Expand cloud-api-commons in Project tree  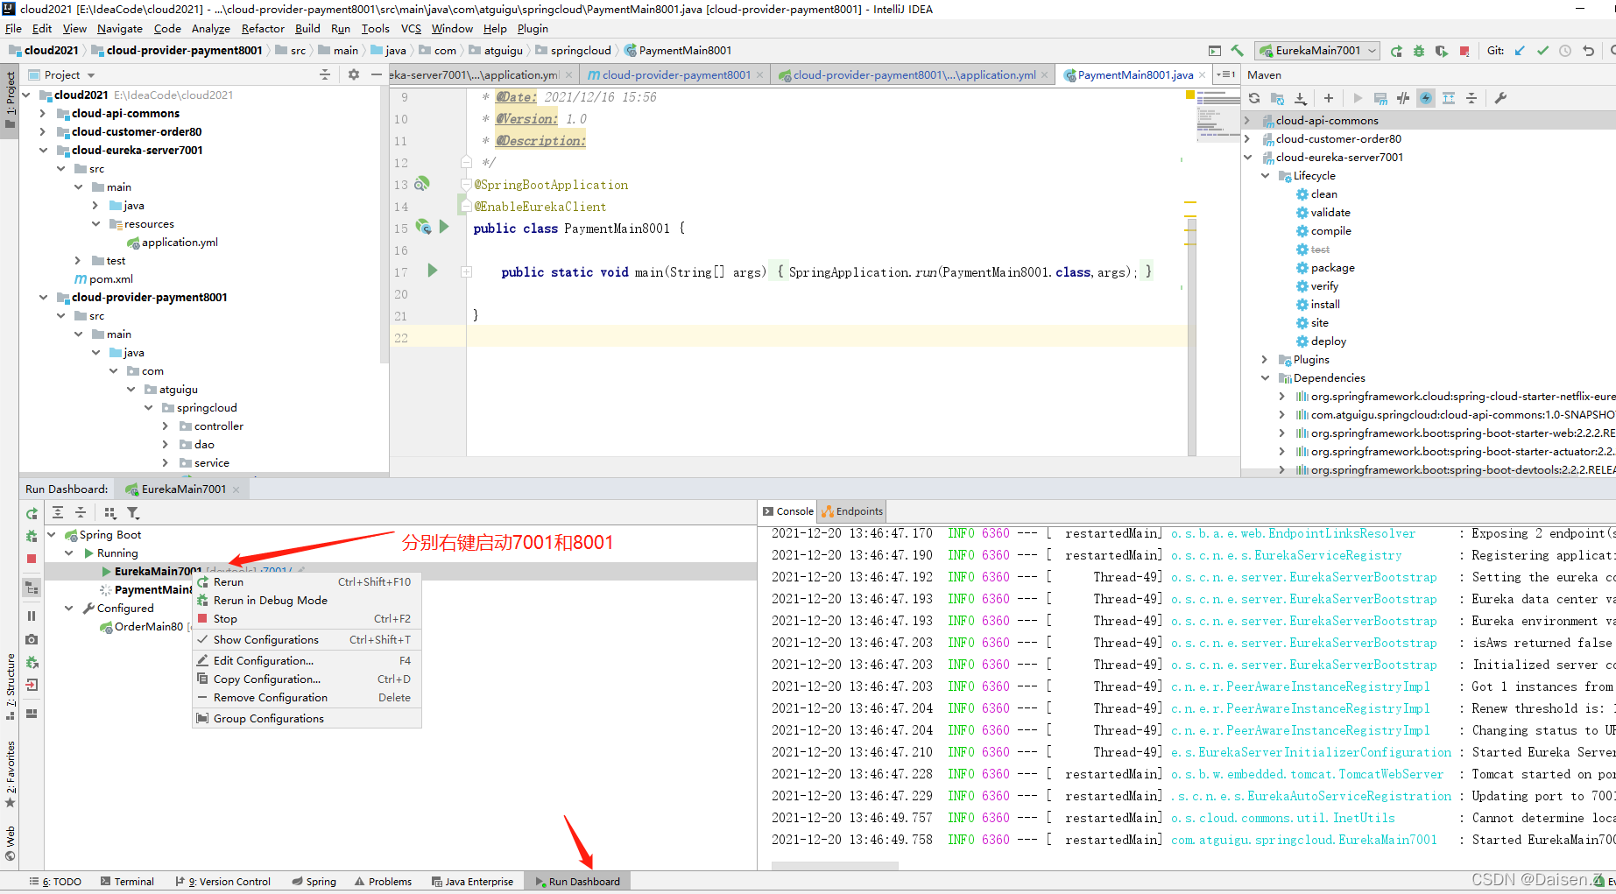[43, 114]
